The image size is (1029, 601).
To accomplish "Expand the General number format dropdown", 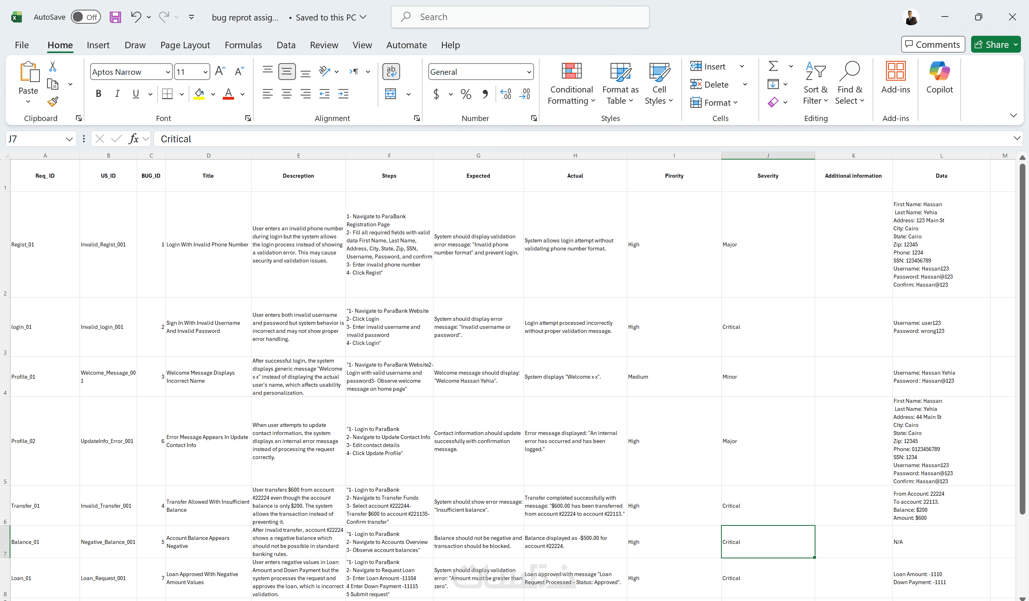I will pyautogui.click(x=529, y=72).
